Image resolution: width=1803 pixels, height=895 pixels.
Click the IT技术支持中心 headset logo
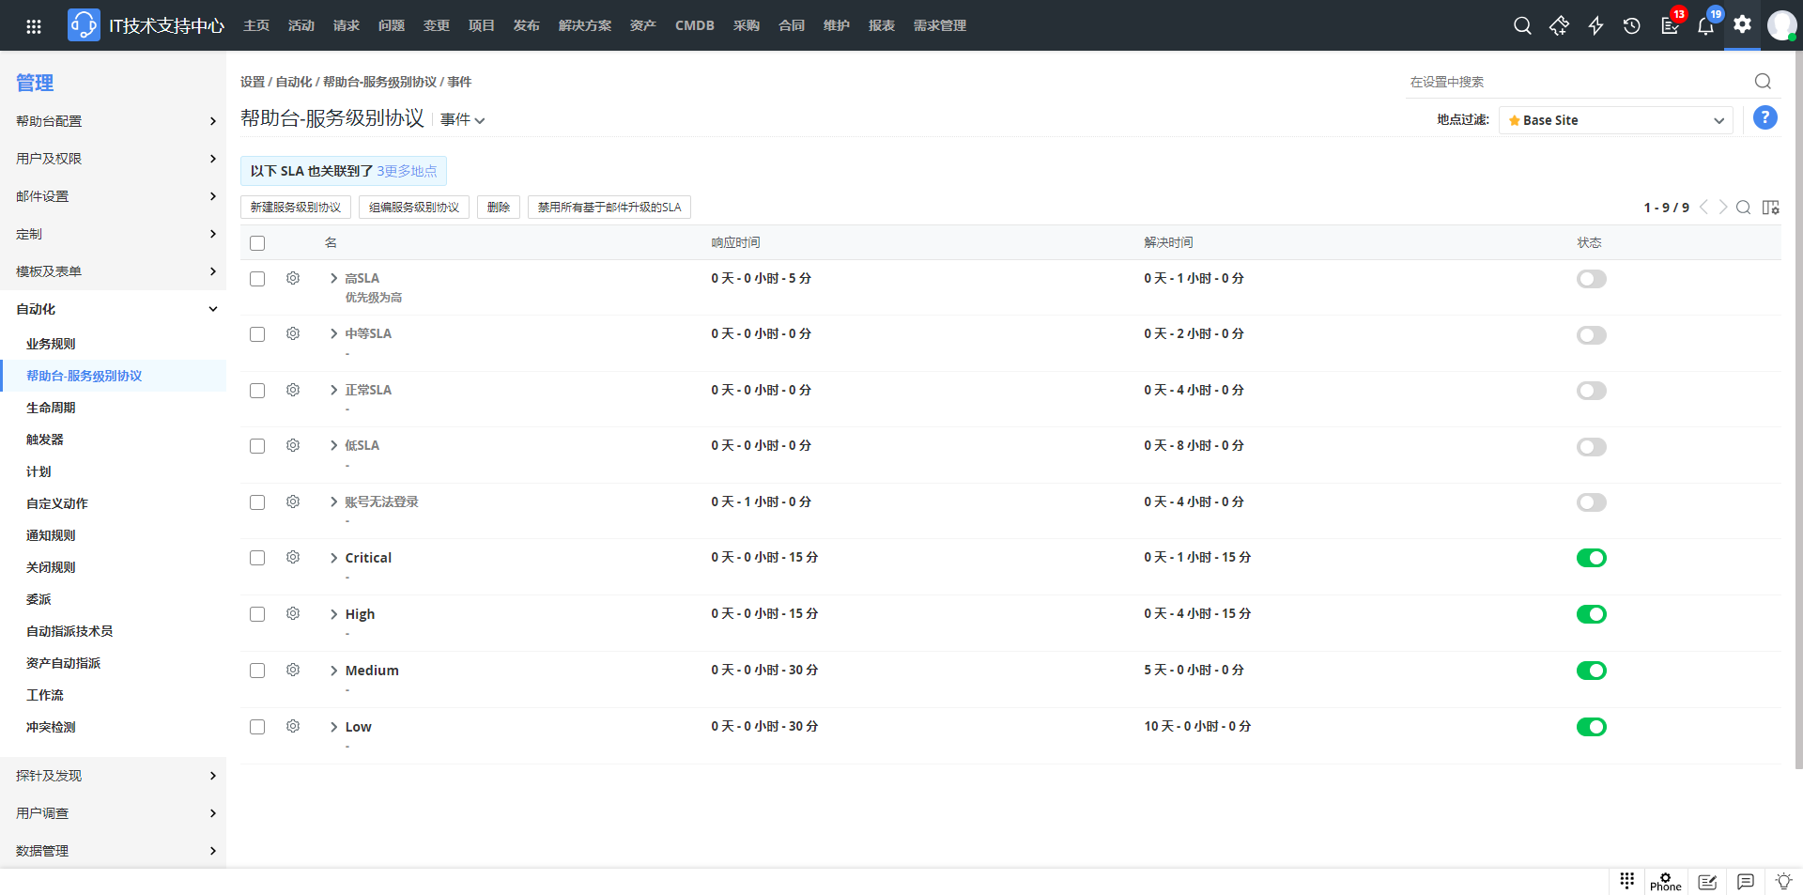pos(84,25)
